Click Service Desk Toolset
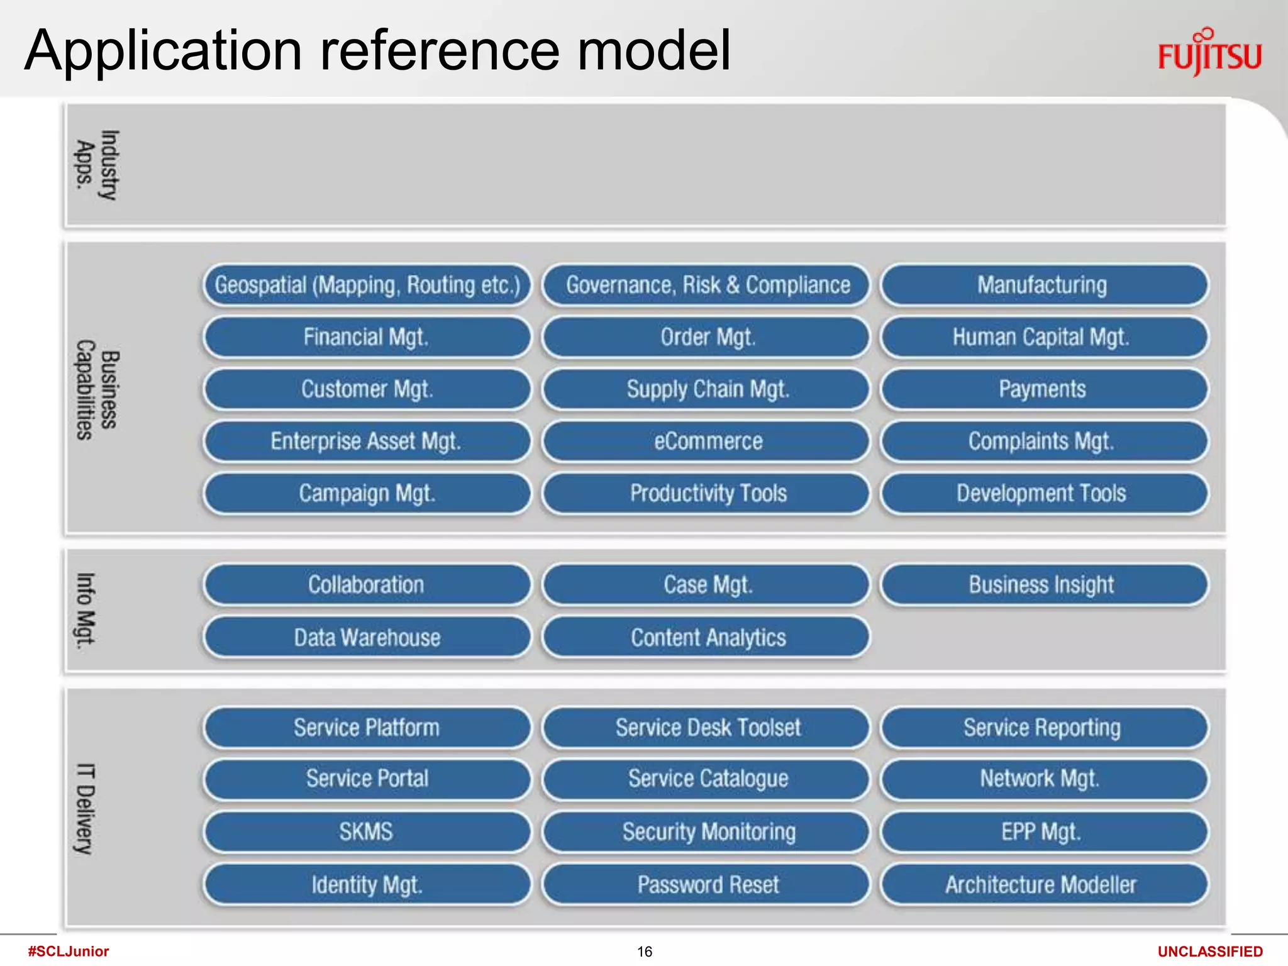Screen dimensions: 1288x966 tap(706, 728)
